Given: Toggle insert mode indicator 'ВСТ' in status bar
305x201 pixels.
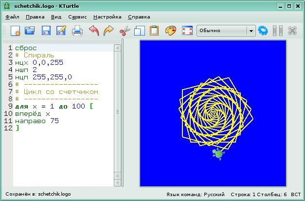Looking at the screenshot, I should 296,194.
